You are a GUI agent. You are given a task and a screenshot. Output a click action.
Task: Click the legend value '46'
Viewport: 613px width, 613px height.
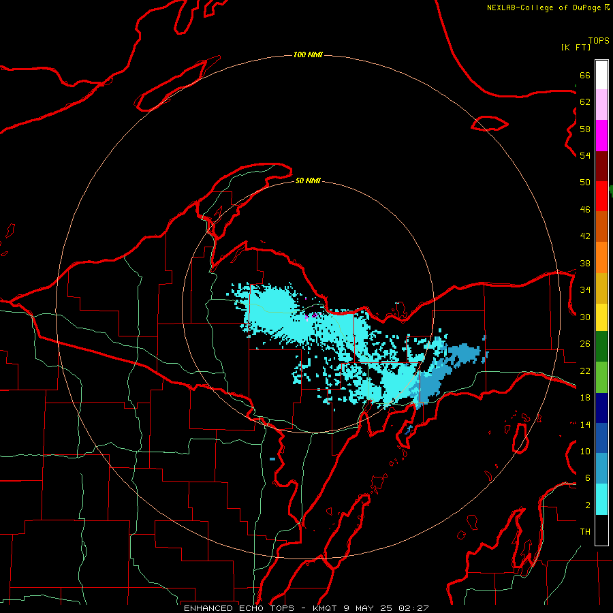click(x=585, y=210)
